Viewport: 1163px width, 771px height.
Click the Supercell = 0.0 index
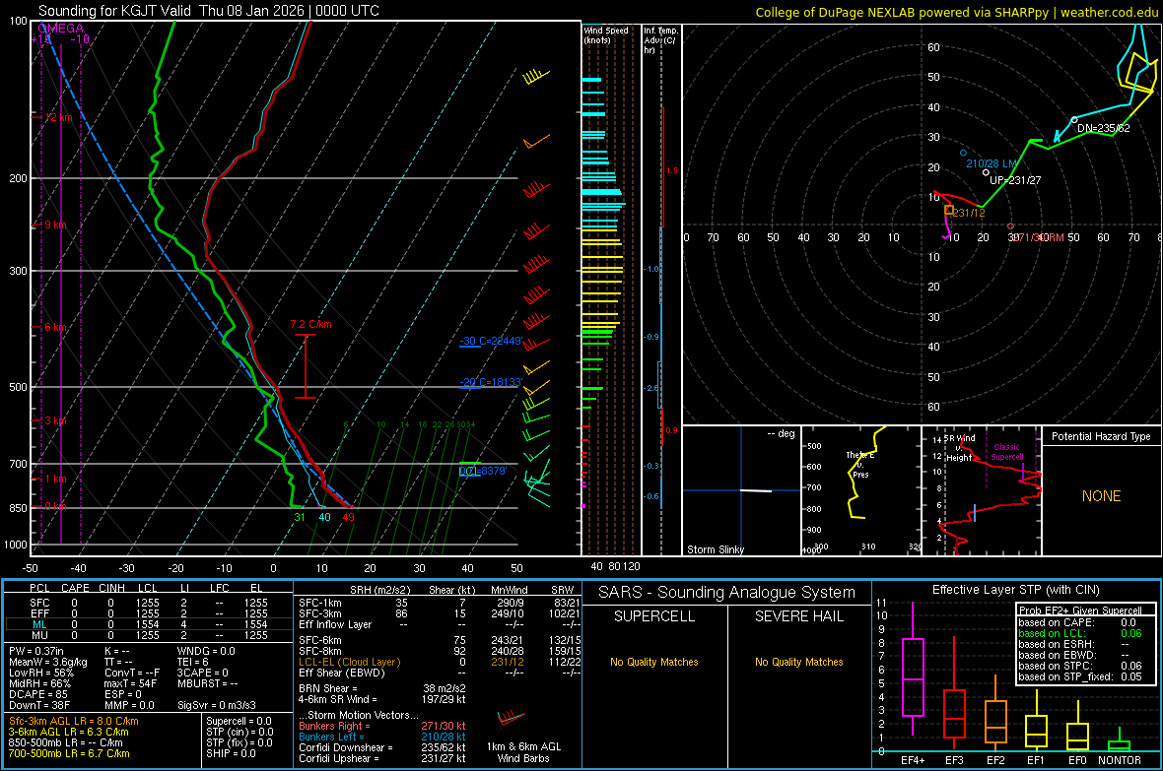(x=239, y=722)
